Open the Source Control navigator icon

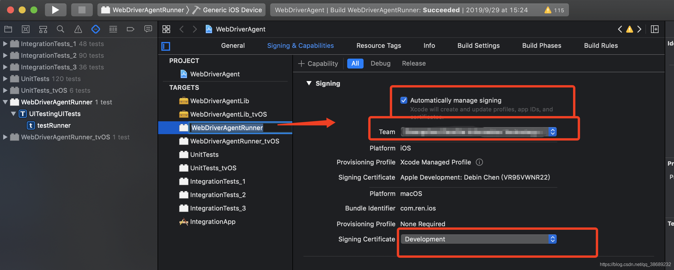(x=26, y=29)
